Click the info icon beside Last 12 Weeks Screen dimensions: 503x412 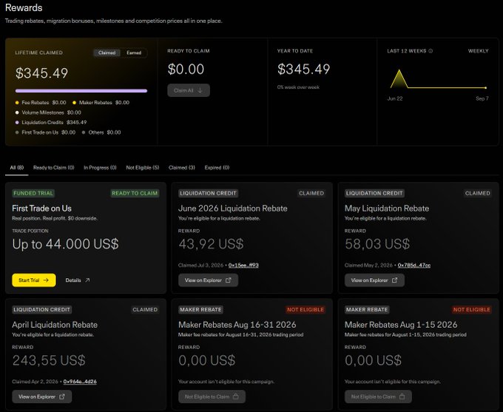coord(431,51)
